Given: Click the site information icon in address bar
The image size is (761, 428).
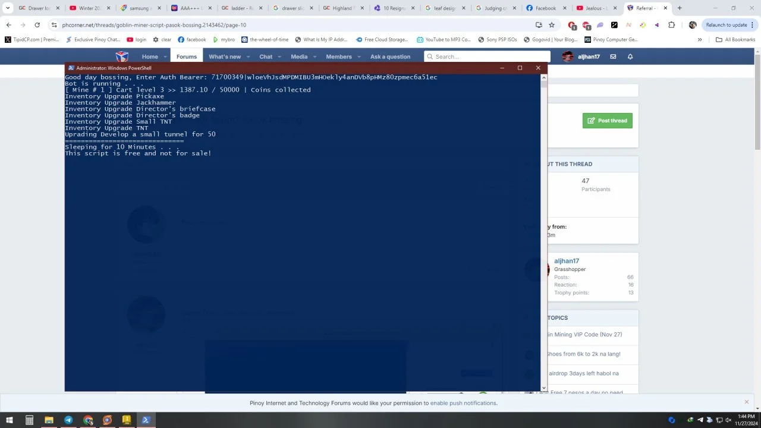Looking at the screenshot, I should point(54,25).
